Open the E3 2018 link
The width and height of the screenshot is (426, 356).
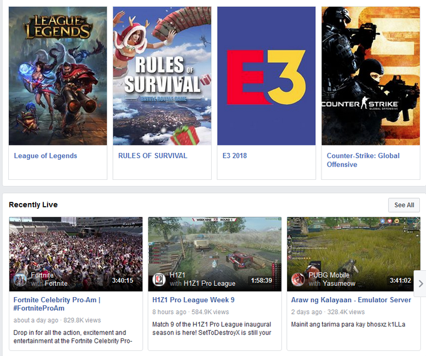pyautogui.click(x=235, y=155)
